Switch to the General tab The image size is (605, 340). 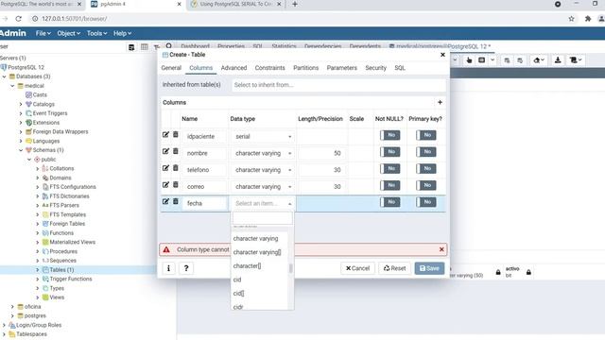(171, 68)
